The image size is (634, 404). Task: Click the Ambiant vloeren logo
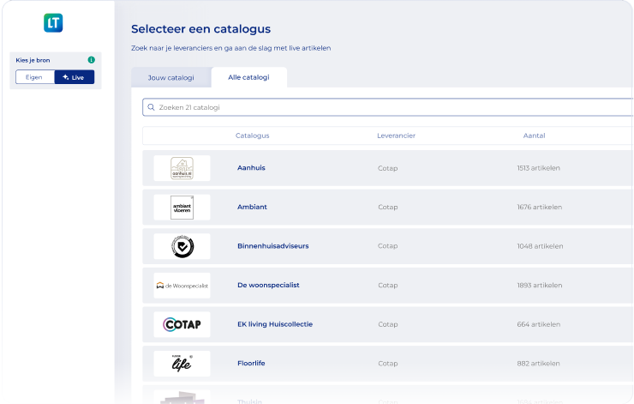point(182,207)
